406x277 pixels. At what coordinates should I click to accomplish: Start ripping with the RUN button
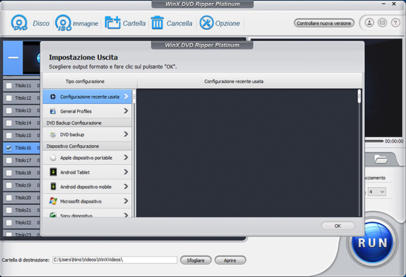373,242
